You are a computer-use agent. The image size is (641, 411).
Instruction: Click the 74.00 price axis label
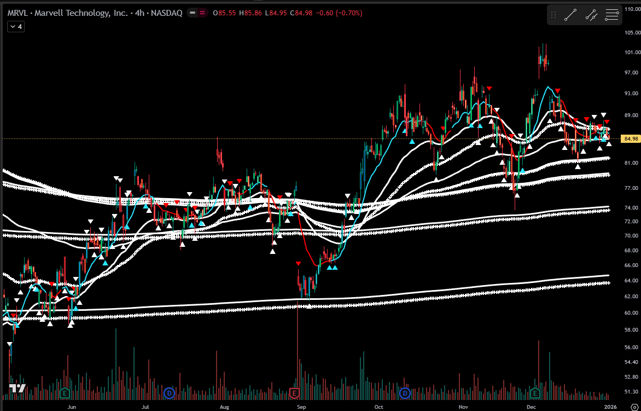click(x=631, y=208)
